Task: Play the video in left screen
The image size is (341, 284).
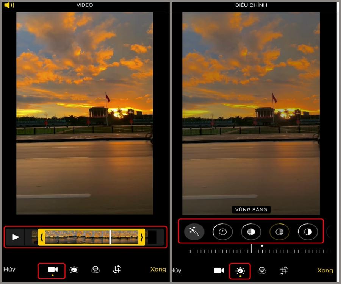Action: [16, 237]
